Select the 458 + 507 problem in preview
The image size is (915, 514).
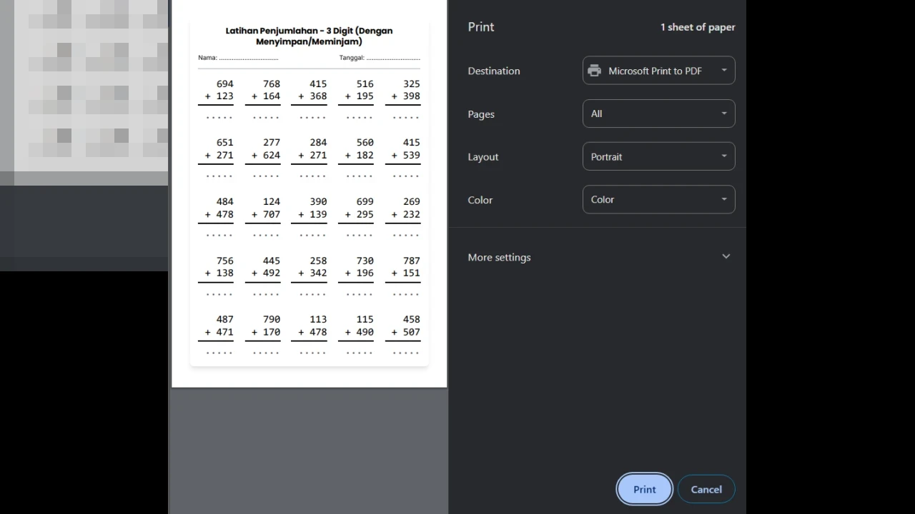(404, 326)
